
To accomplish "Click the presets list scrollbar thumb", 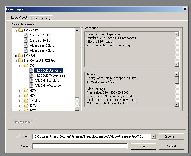I will [x=77, y=65].
